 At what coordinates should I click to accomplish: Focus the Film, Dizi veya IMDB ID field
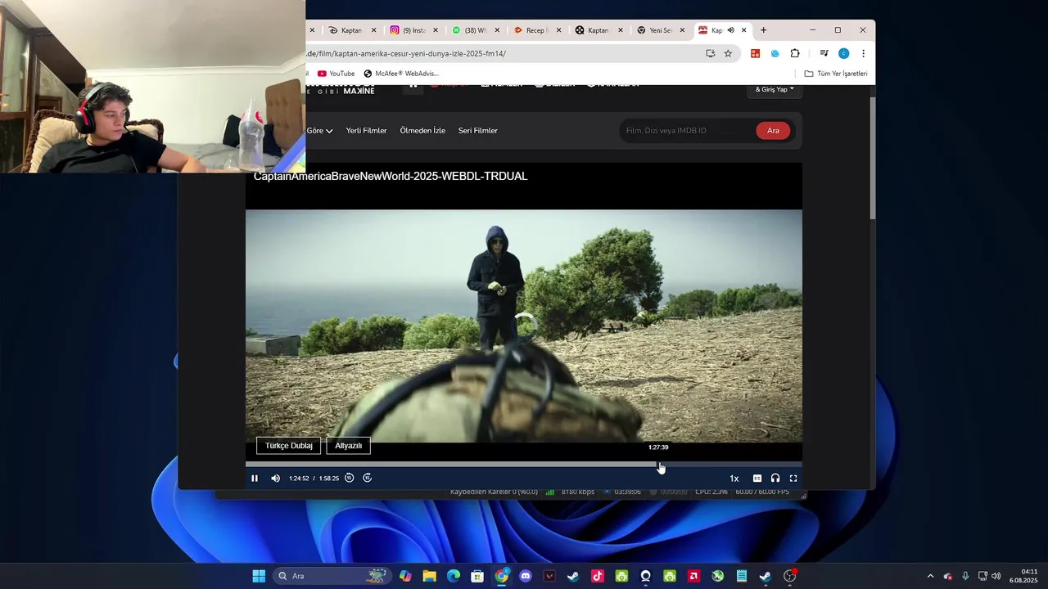(x=688, y=131)
